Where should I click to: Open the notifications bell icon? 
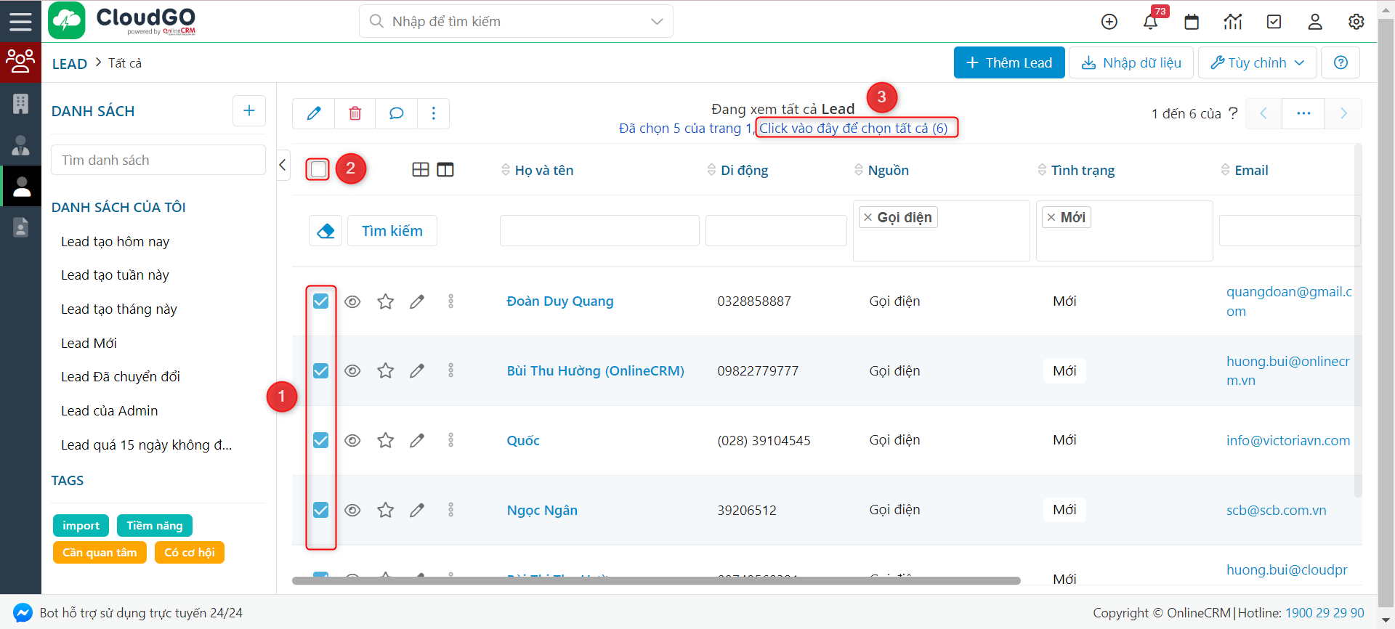tap(1150, 22)
